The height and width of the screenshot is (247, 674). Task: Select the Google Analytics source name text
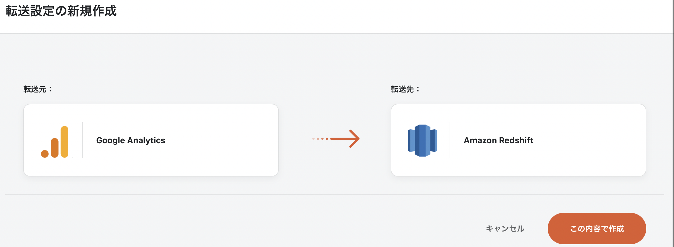tap(131, 140)
